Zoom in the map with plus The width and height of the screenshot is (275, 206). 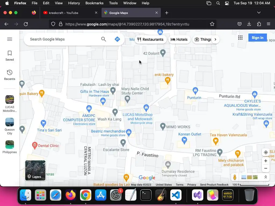tap(266, 161)
